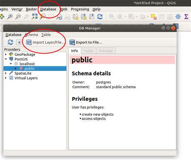Click Import Layer/File button

(x=46, y=42)
